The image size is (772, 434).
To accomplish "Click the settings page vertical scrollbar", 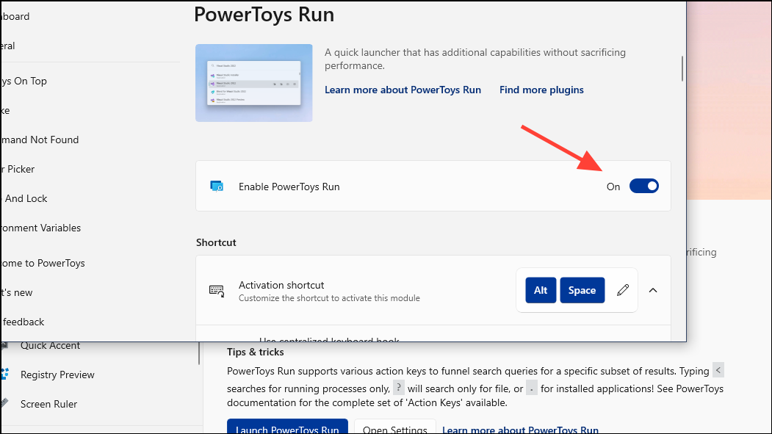I will tap(682, 68).
